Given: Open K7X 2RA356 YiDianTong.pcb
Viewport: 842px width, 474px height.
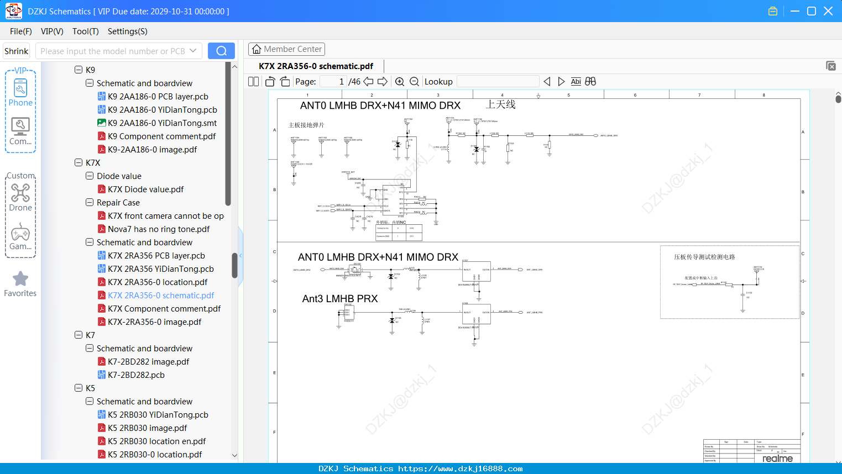Looking at the screenshot, I should click(x=161, y=268).
